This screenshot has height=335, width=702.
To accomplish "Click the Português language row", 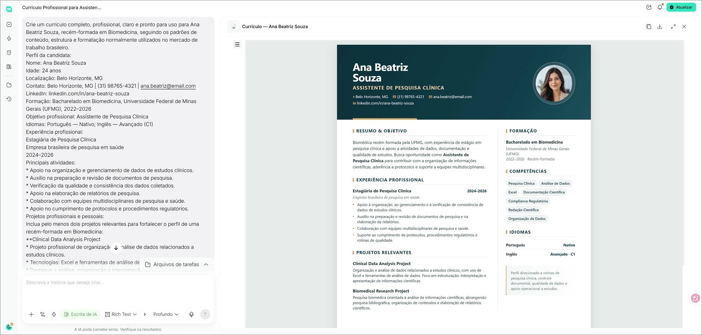I will 540,245.
